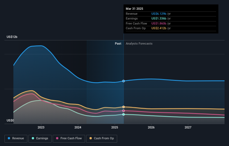229x146 pixels.
Task: Click the US$6.129b revenue value
Action: tap(159, 14)
